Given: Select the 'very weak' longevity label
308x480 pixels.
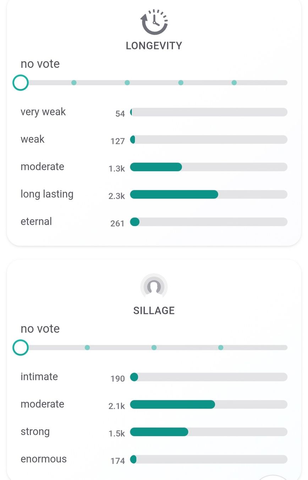Looking at the screenshot, I should click(43, 112).
